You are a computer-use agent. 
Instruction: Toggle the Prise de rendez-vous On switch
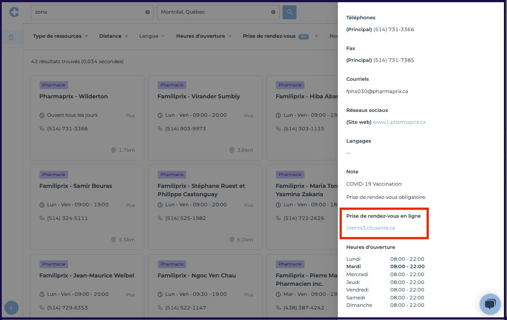[x=304, y=36]
